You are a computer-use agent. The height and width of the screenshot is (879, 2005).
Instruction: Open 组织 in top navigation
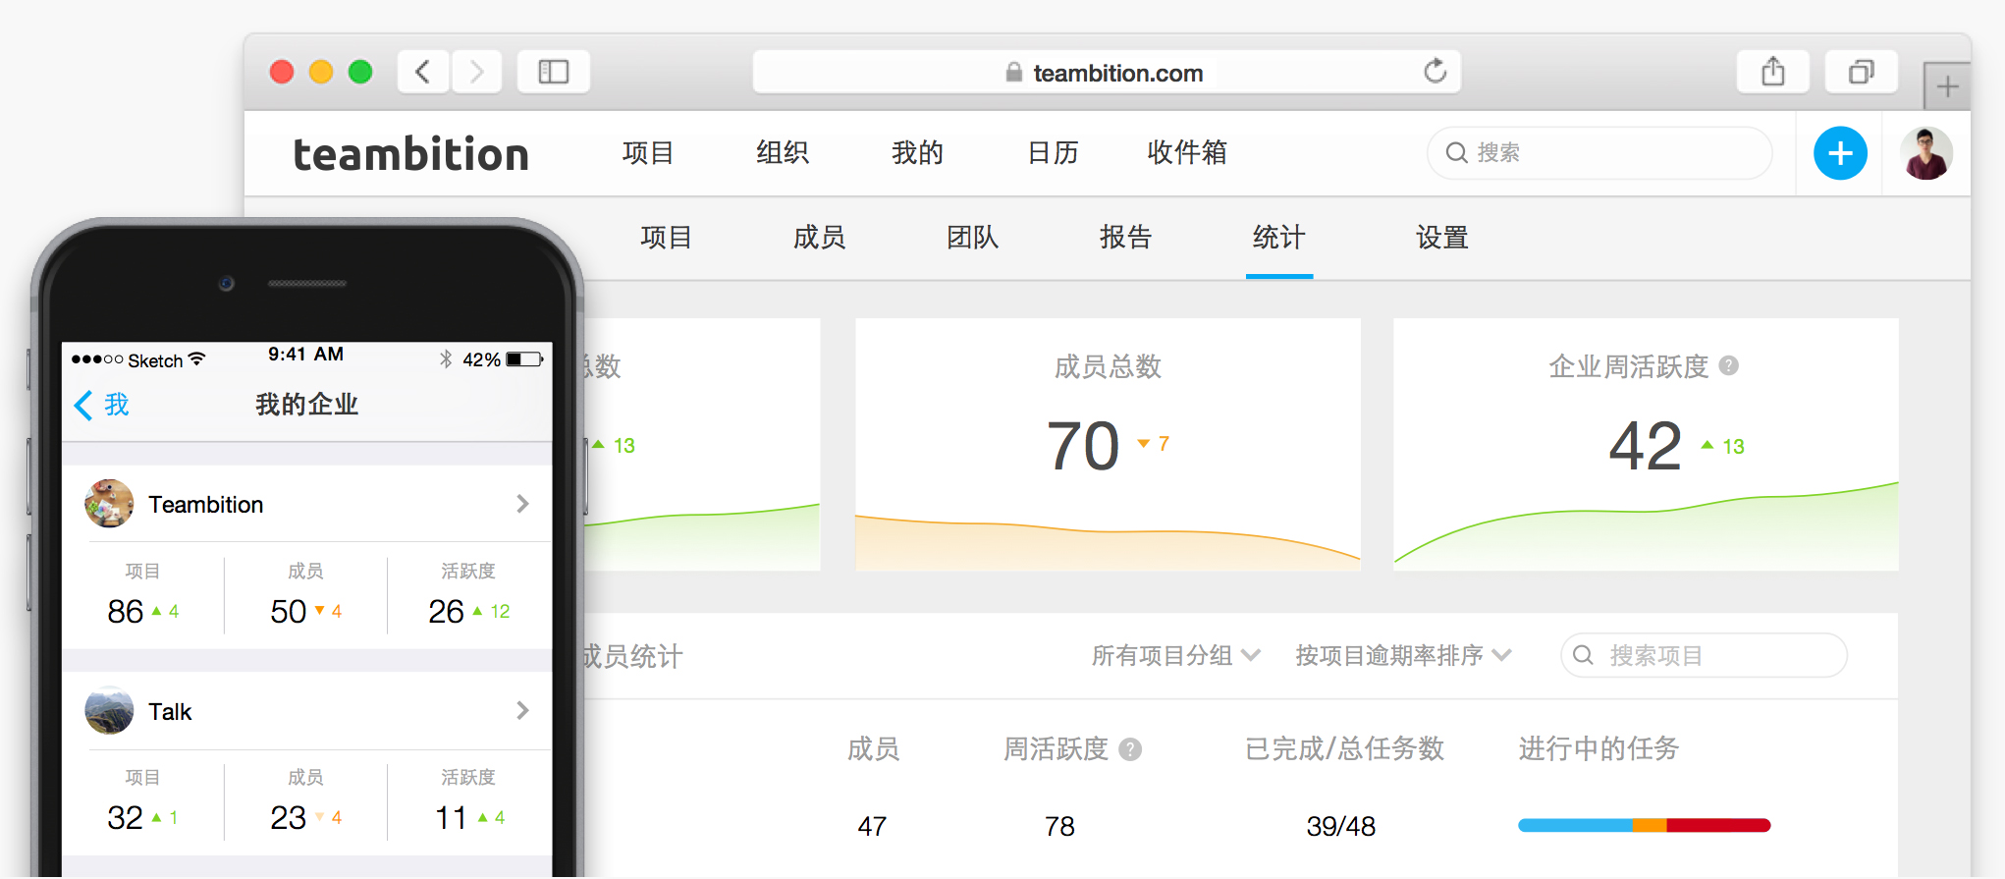[x=783, y=153]
